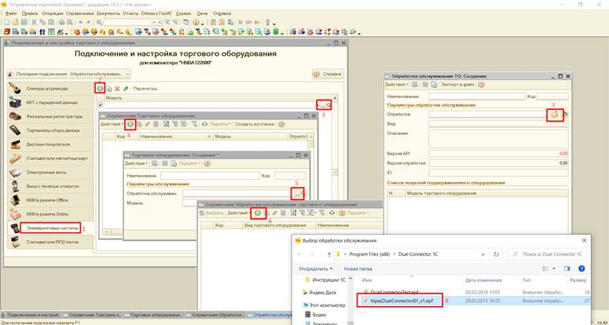Click the Создать из списка button
609x325 pixels.
253,124
